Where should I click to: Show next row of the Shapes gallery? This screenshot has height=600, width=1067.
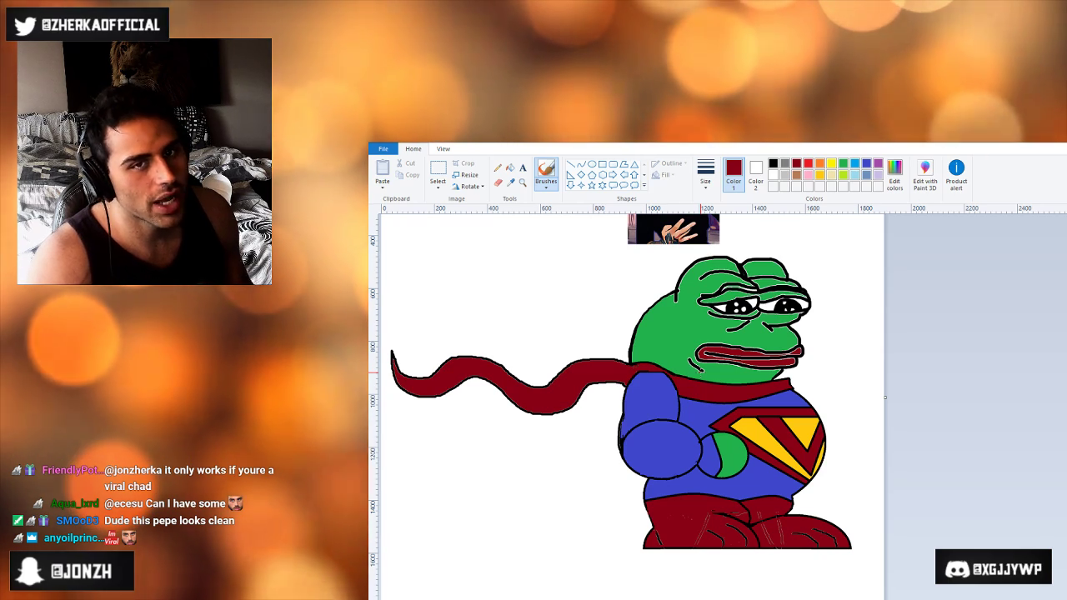644,175
